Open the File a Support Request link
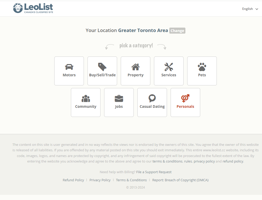This screenshot has height=200, width=262. coord(154,172)
